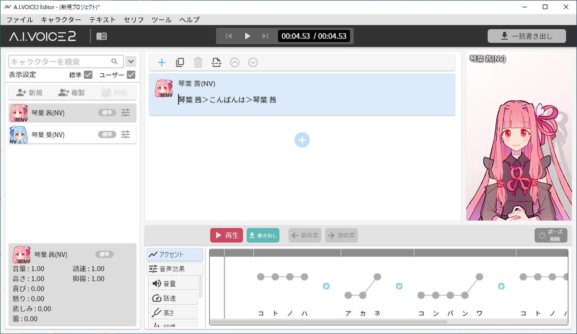Viewport: 577px width, 334px height.
Task: Move line down with down-arrow circle
Action: [253, 62]
